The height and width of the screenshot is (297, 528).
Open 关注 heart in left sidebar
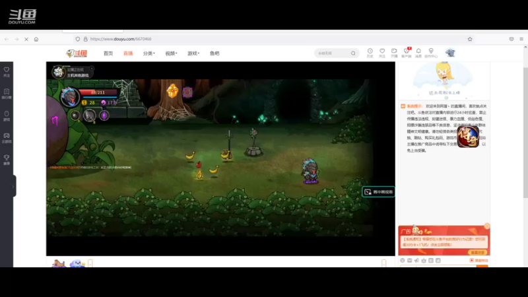point(7,72)
